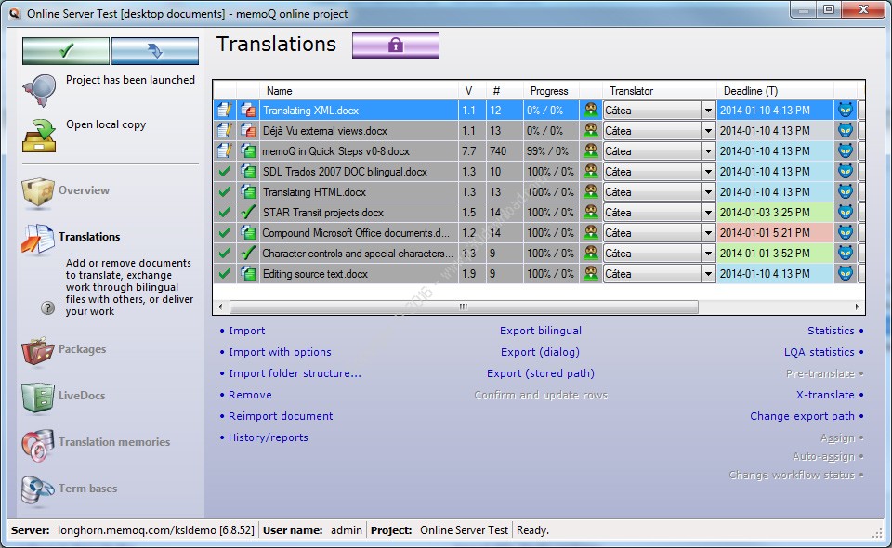This screenshot has width=892, height=548.
Task: Open Translator dropdown for memoQ in Quick Steps
Action: tap(708, 151)
